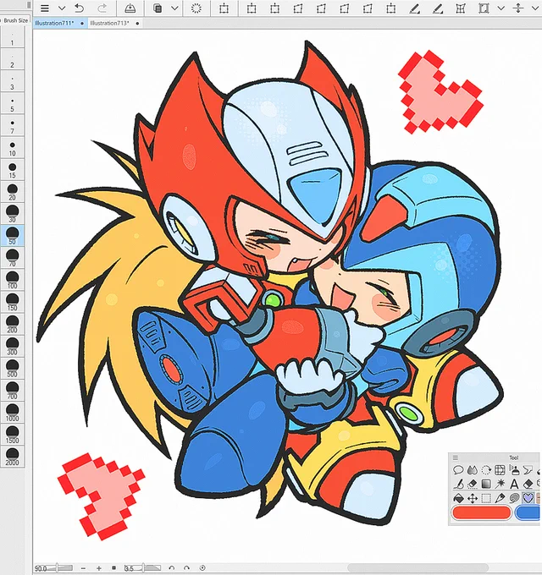Select the Eraser tool with dotted underline

[473, 484]
